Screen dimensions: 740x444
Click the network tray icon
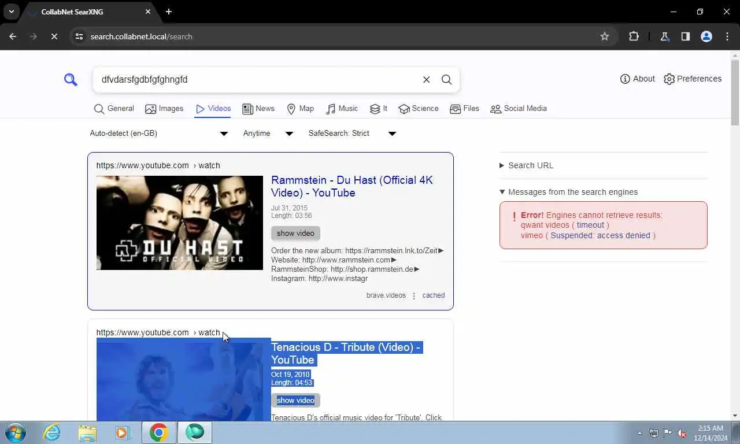pyautogui.click(x=653, y=433)
